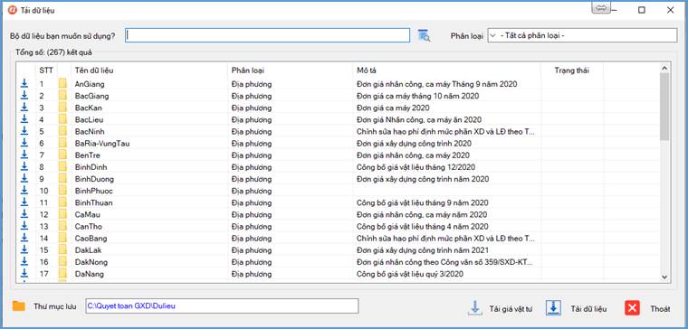Viewport: 688px width, 329px height.
Task: Open the Phân loại dropdown
Action: (x=582, y=35)
